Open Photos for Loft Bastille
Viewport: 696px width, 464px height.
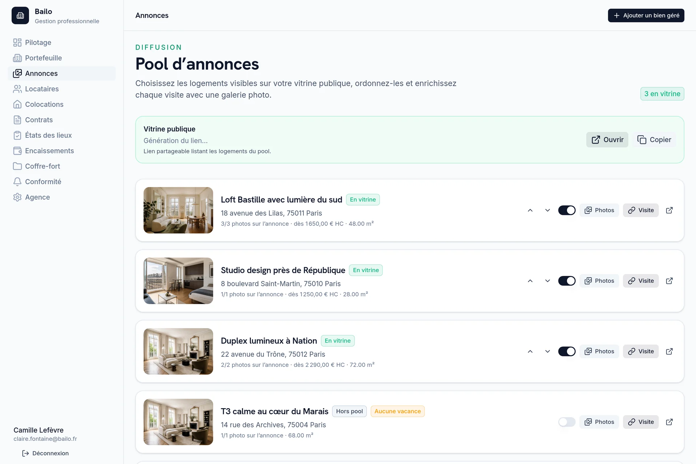click(599, 210)
